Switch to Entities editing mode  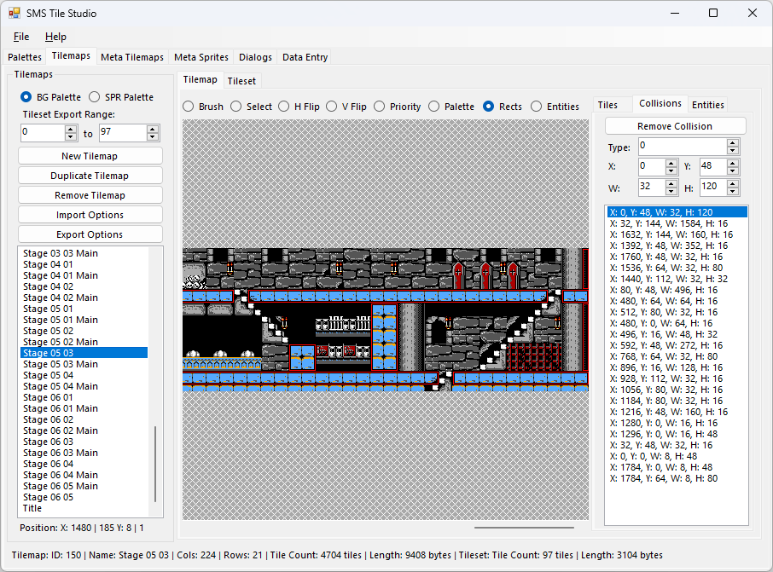click(x=537, y=107)
